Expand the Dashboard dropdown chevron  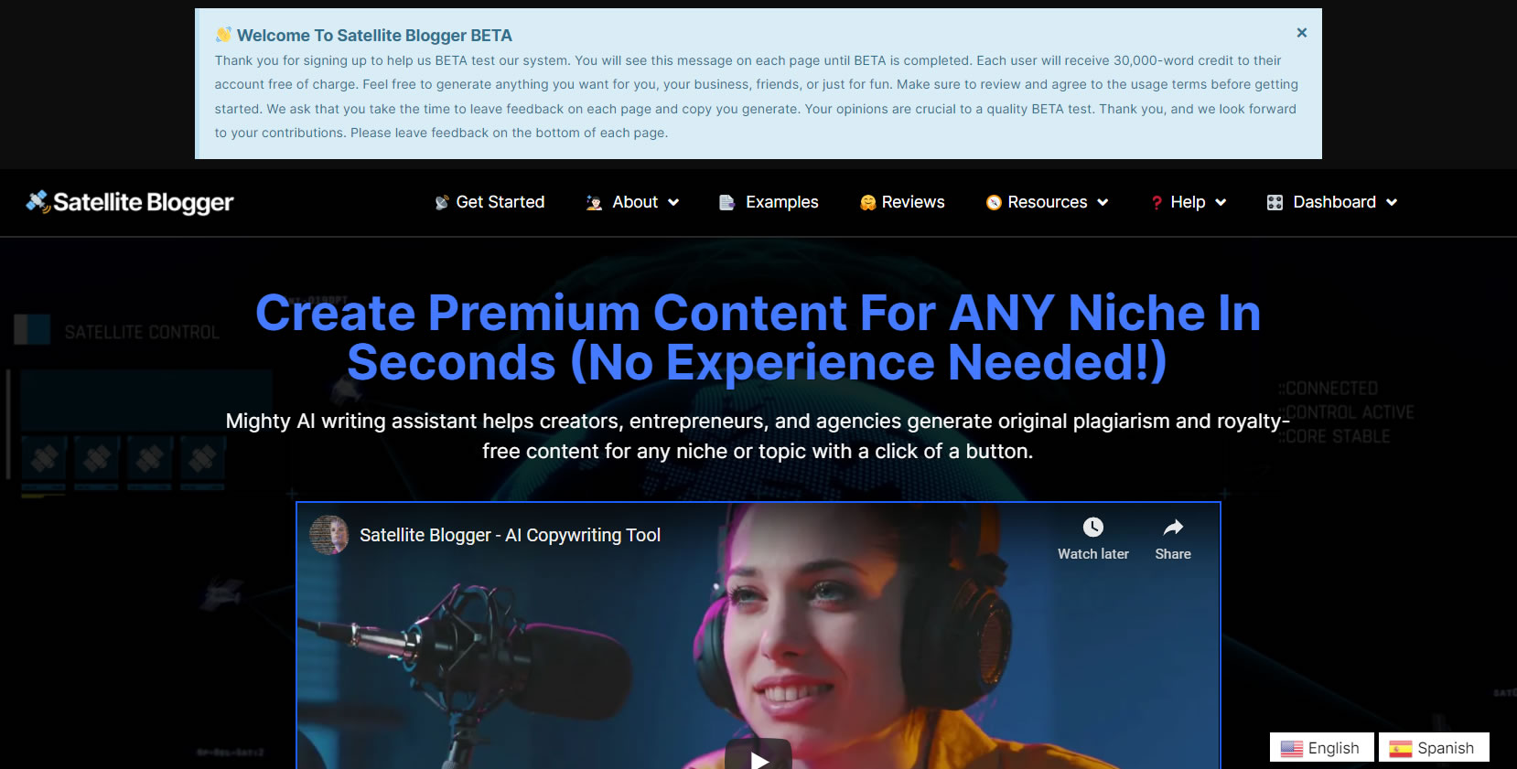coord(1392,202)
